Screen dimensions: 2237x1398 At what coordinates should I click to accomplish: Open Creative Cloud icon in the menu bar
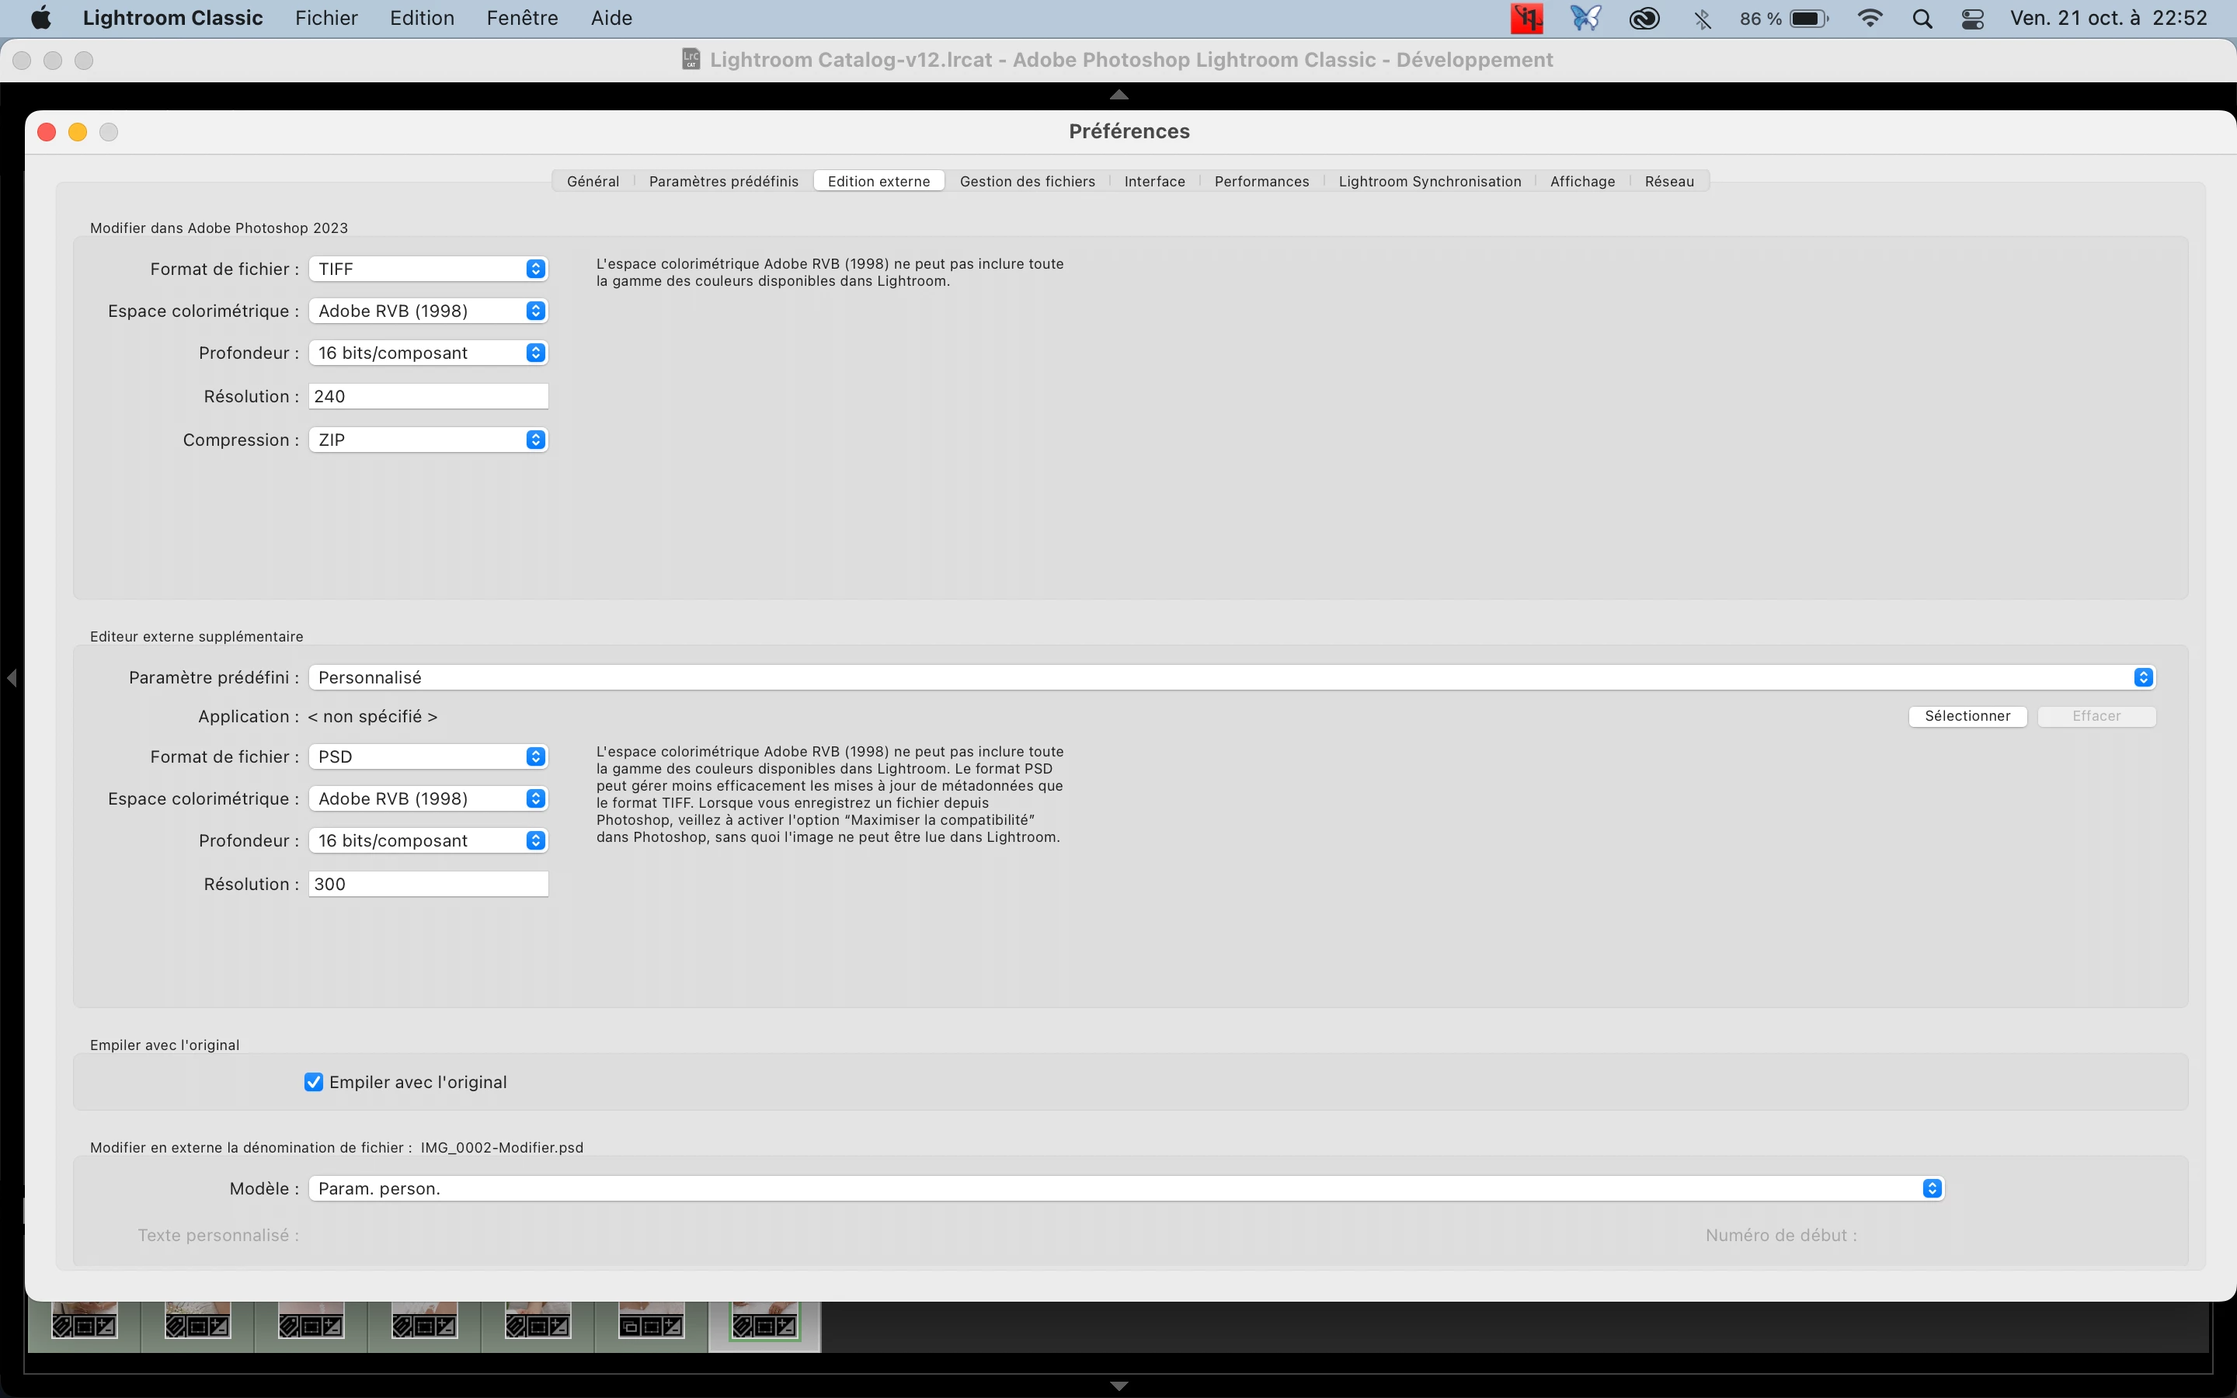[1644, 19]
